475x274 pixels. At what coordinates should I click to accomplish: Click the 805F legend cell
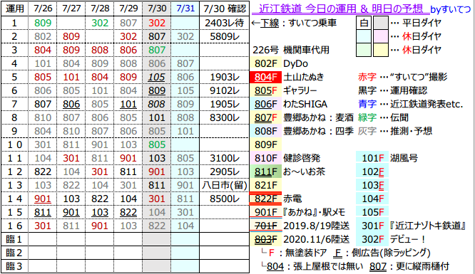click(266, 90)
